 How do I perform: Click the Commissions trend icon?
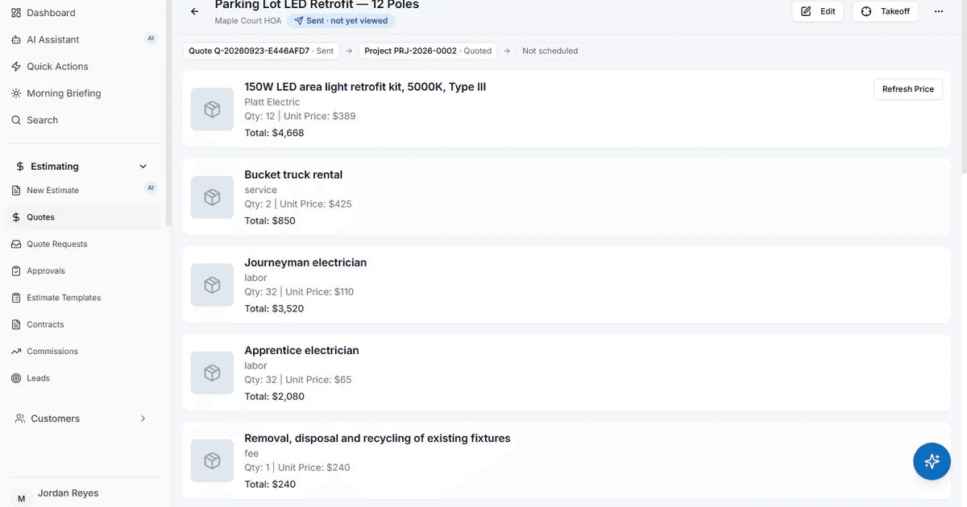coord(16,352)
